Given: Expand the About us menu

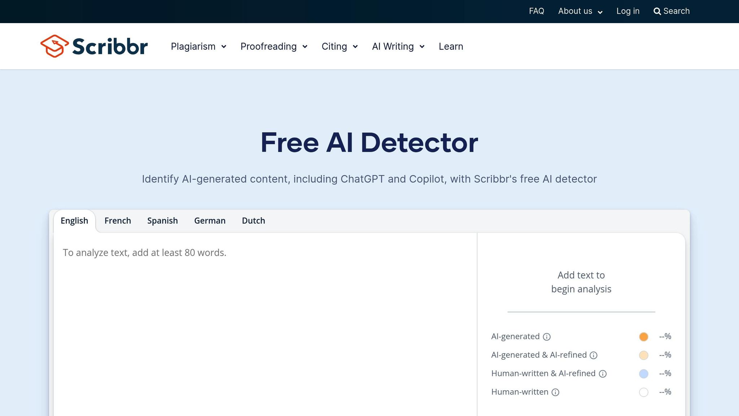Looking at the screenshot, I should [x=580, y=11].
